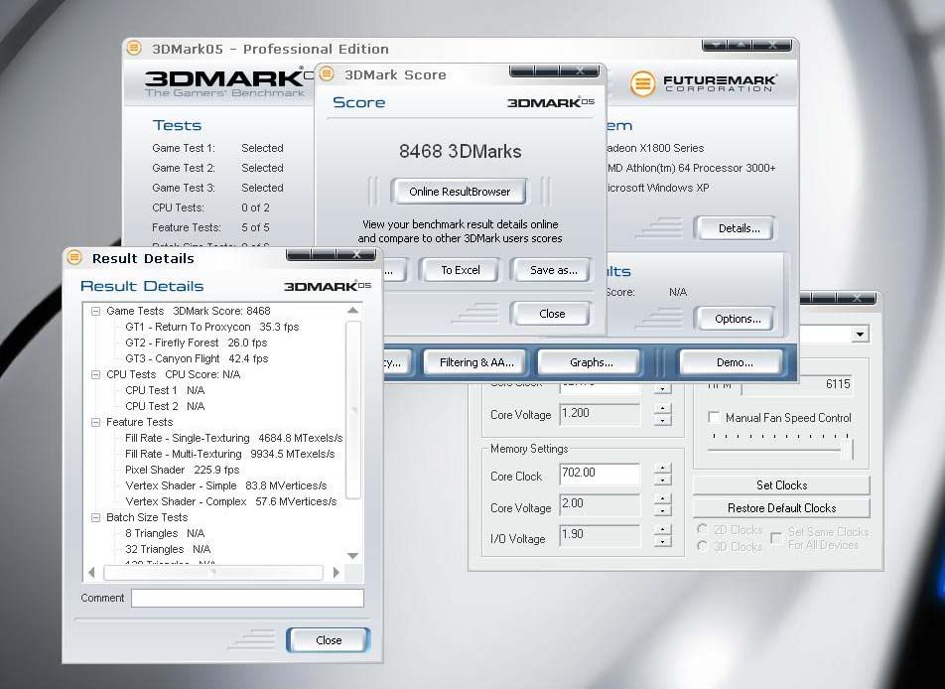Select Fill Rate - Multi-Texturing row
945x689 pixels.
(229, 454)
